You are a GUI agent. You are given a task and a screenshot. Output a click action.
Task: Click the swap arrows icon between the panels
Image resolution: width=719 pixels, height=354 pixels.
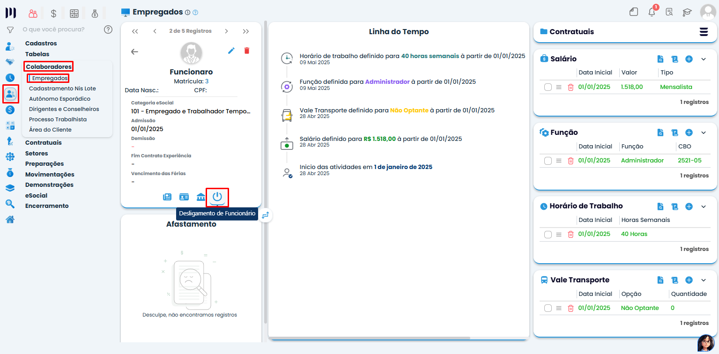click(266, 215)
